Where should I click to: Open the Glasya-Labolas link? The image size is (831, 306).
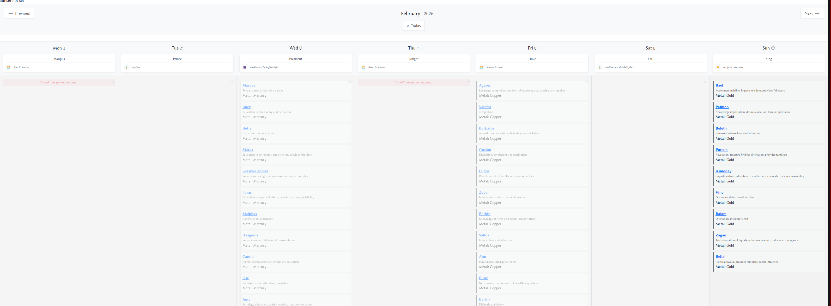pyautogui.click(x=255, y=171)
